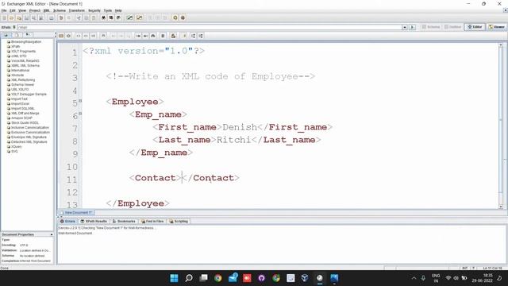Screen dimensions: 508x286
Task: Open the third tab icon of left panel
Action: (28, 35)
